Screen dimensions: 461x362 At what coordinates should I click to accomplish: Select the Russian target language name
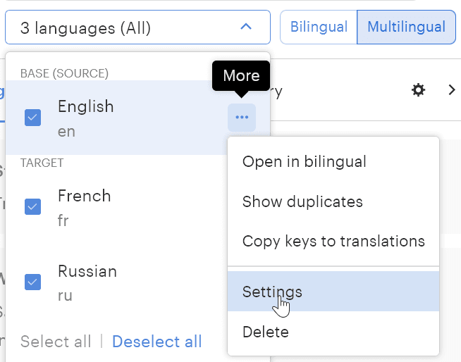click(x=87, y=271)
